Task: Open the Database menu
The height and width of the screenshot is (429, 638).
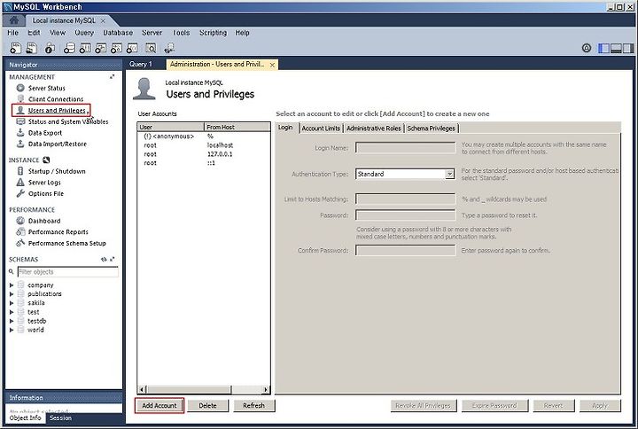Action: click(x=118, y=33)
